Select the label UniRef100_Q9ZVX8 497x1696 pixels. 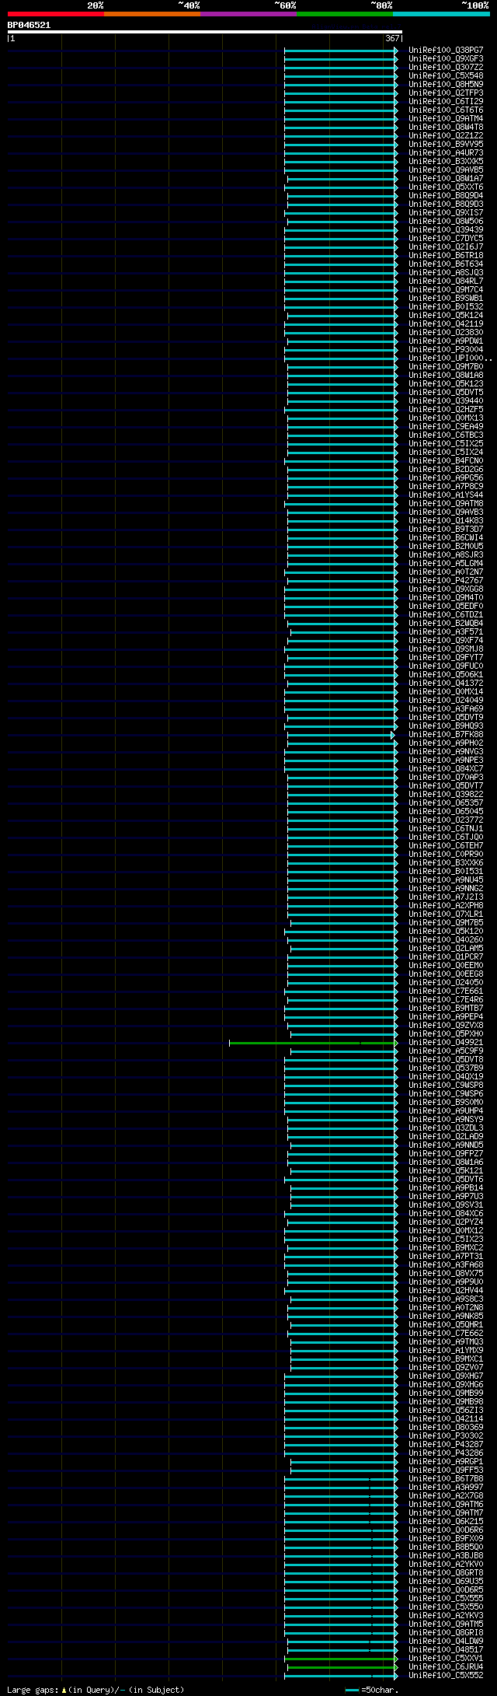coord(446,1026)
